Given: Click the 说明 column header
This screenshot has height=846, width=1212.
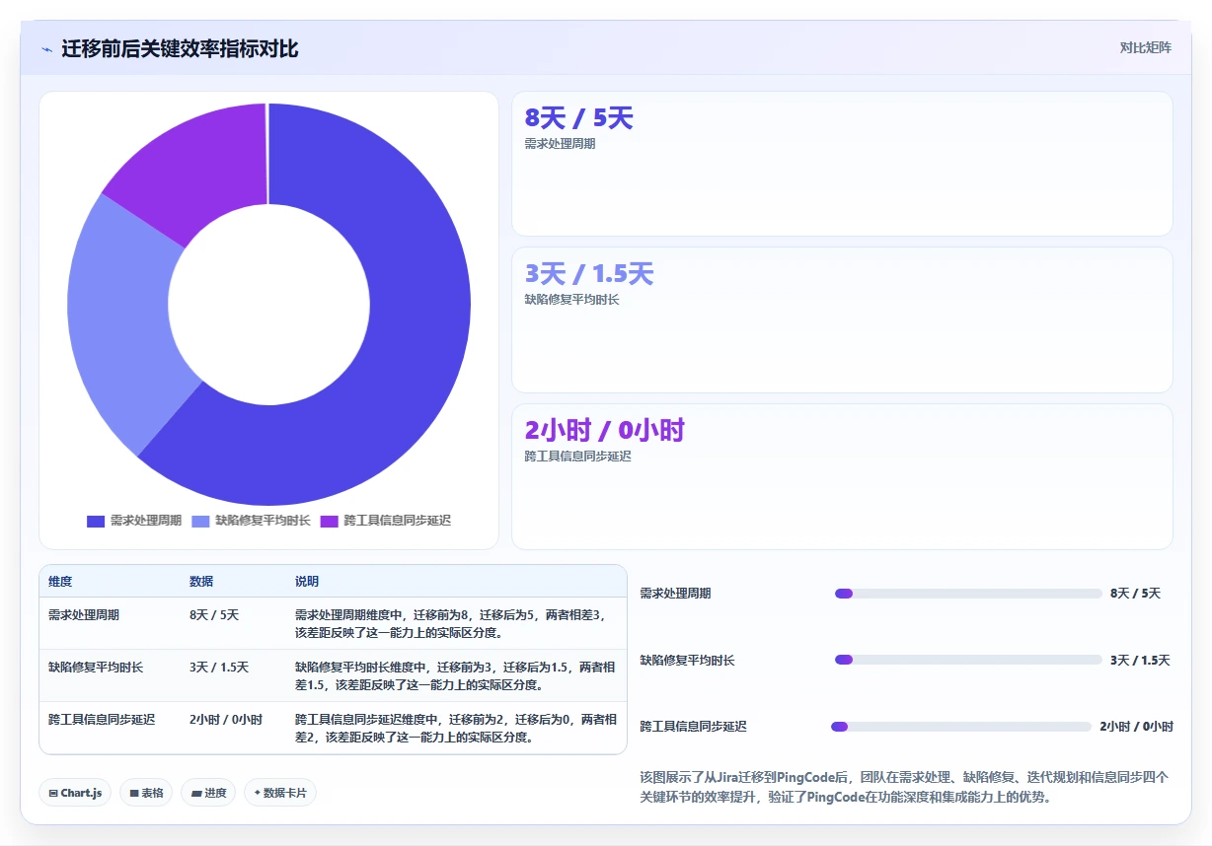Looking at the screenshot, I should pos(307,582).
